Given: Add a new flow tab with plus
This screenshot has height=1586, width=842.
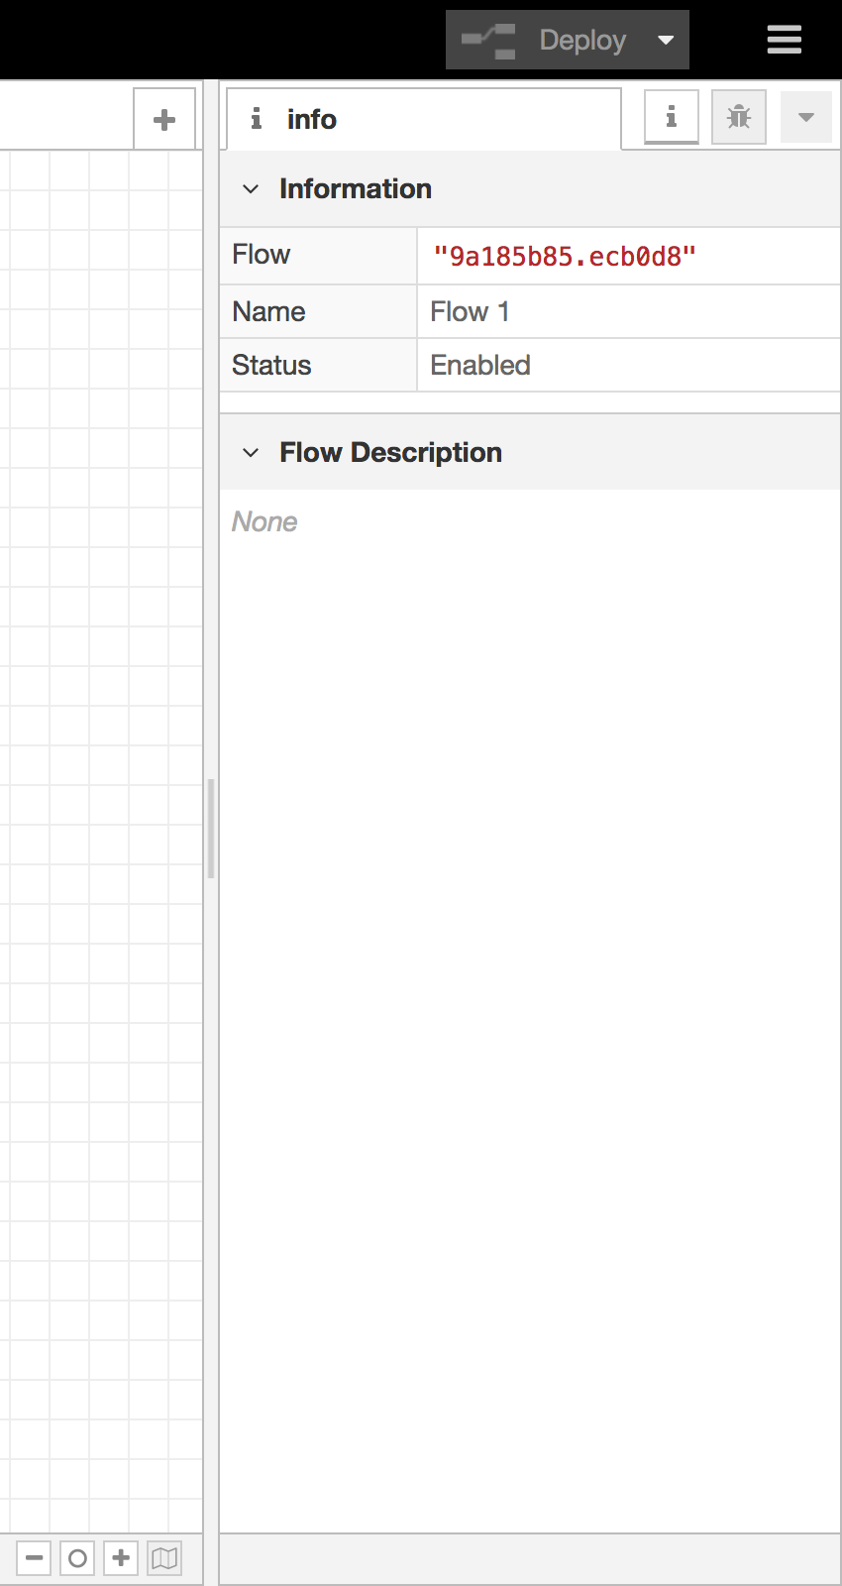Looking at the screenshot, I should pos(164,119).
